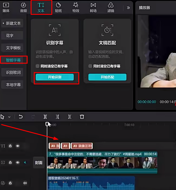Click the audio track music icon
The height and width of the screenshot is (190, 176).
[x=3, y=183]
